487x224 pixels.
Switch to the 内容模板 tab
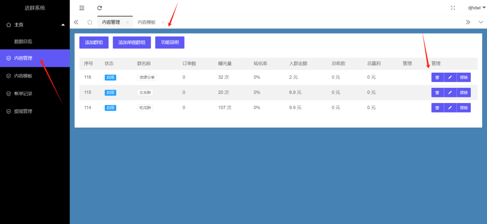(146, 22)
